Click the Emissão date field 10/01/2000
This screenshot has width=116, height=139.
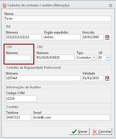click(x=93, y=37)
